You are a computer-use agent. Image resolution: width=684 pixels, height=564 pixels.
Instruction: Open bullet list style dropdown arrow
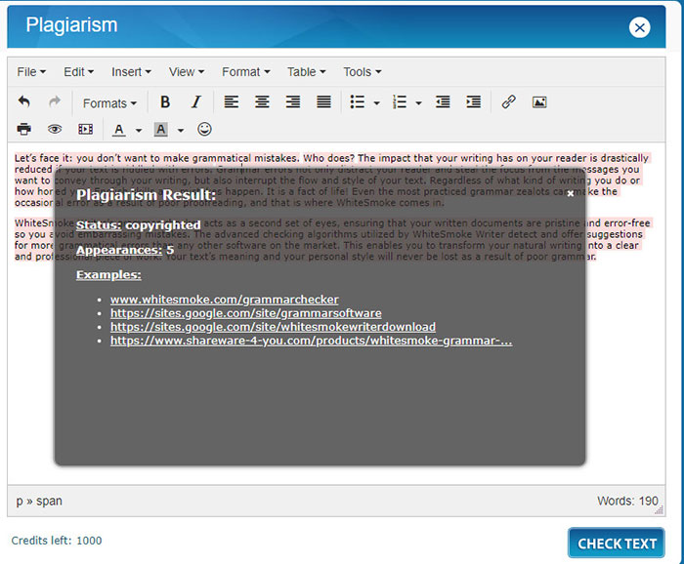376,103
